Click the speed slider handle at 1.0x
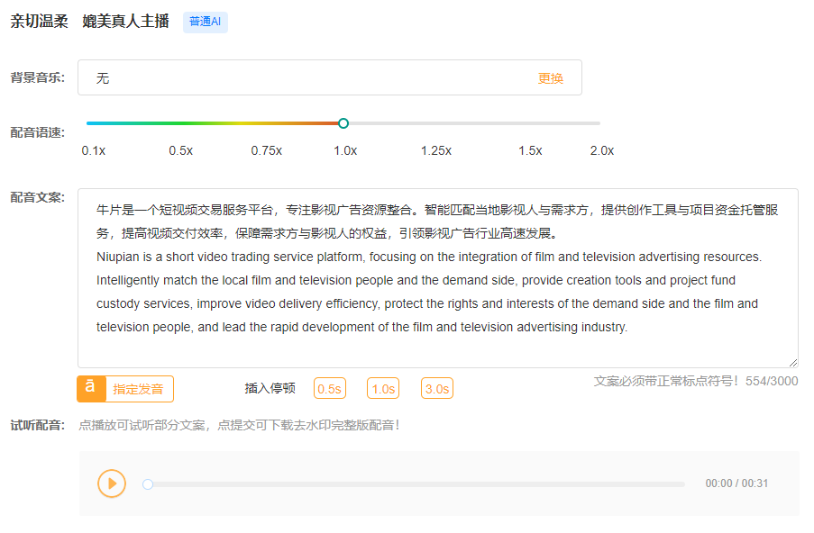814x533 pixels. coord(343,123)
